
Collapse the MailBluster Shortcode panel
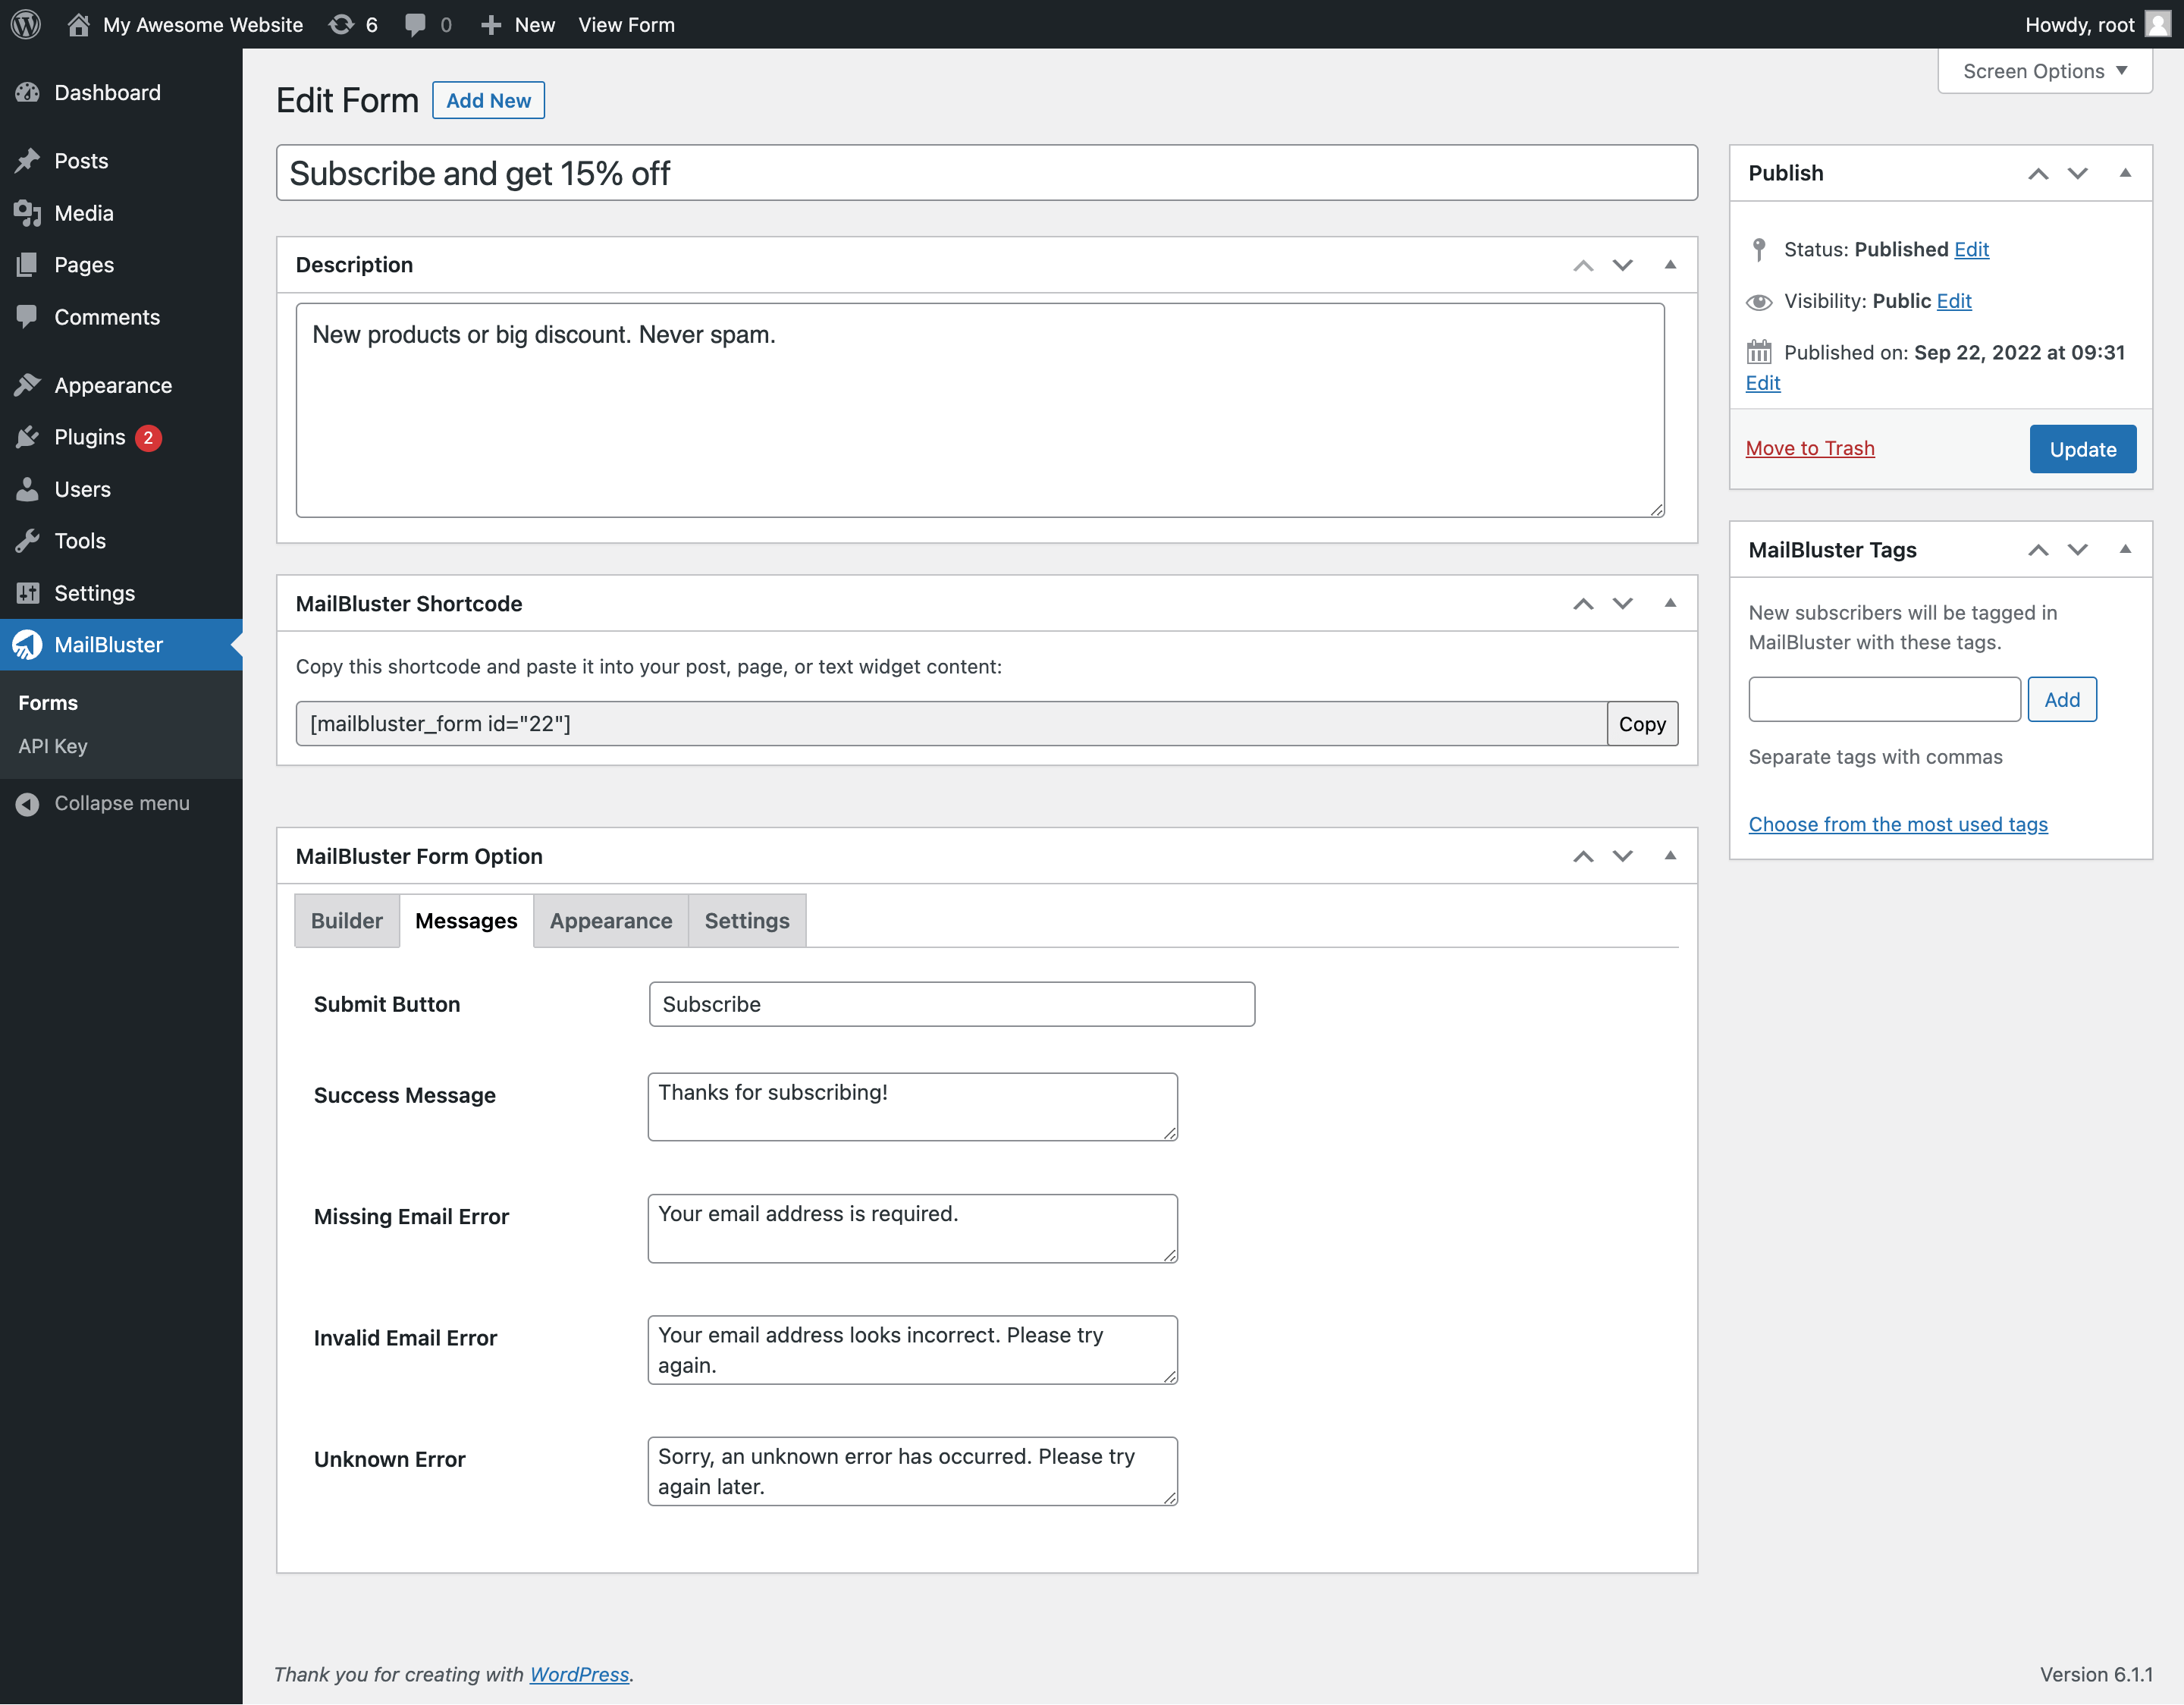(1670, 603)
